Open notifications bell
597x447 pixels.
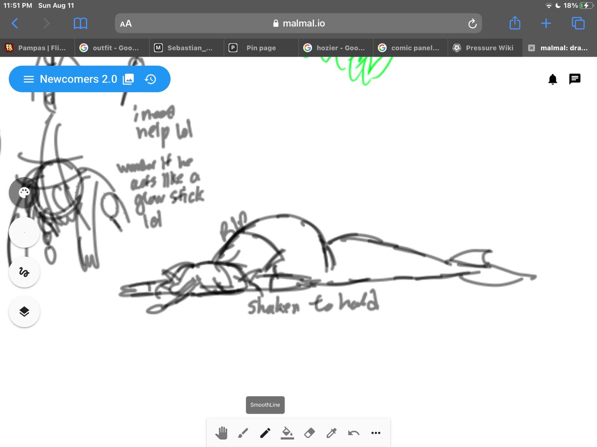click(553, 79)
